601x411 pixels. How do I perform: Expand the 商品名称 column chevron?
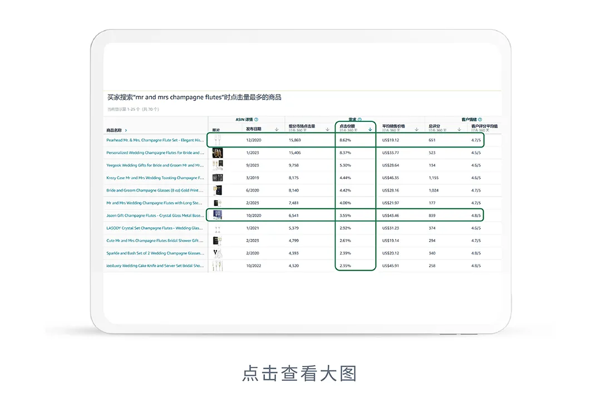click(126, 130)
